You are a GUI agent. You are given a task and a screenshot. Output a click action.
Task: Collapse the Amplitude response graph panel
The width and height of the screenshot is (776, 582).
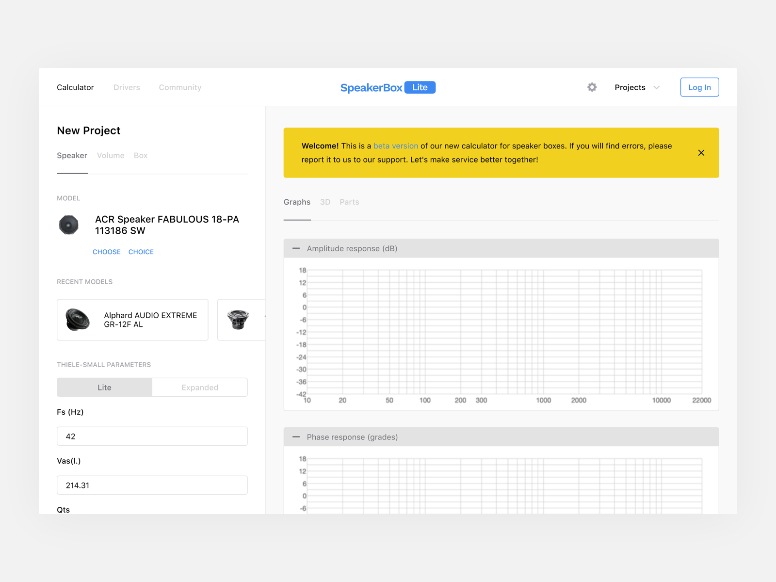pos(296,248)
